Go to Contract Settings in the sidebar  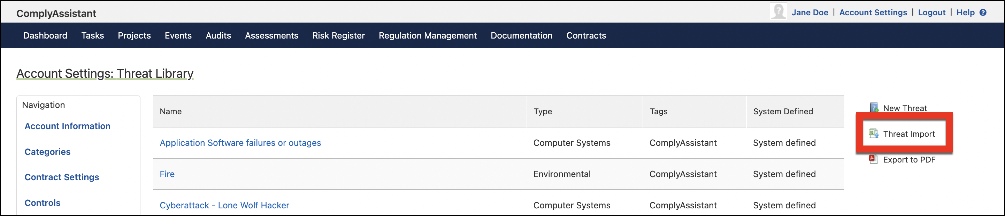62,177
